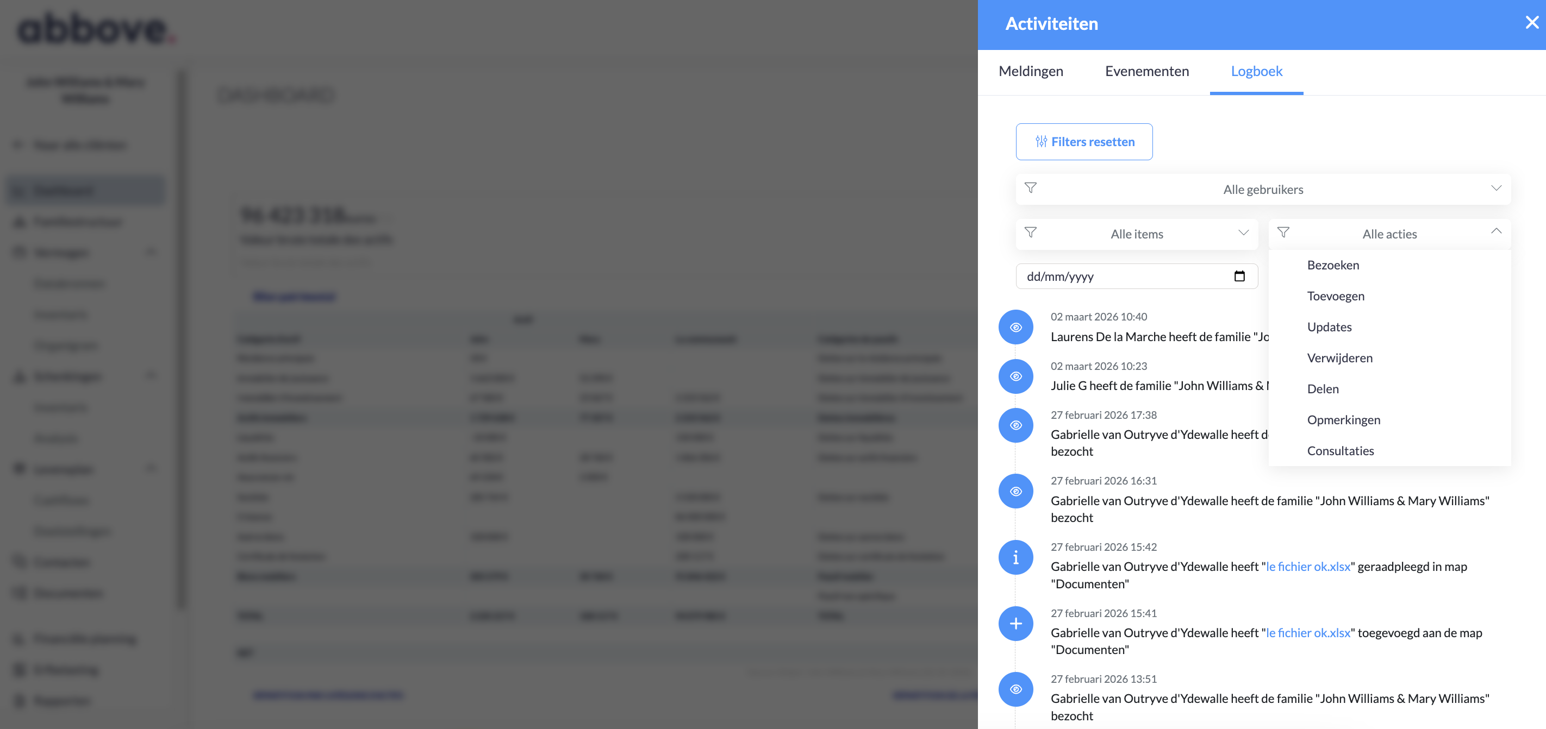Click the eye icon beside 27 februari 16:31
This screenshot has width=1546, height=729.
pos(1015,492)
